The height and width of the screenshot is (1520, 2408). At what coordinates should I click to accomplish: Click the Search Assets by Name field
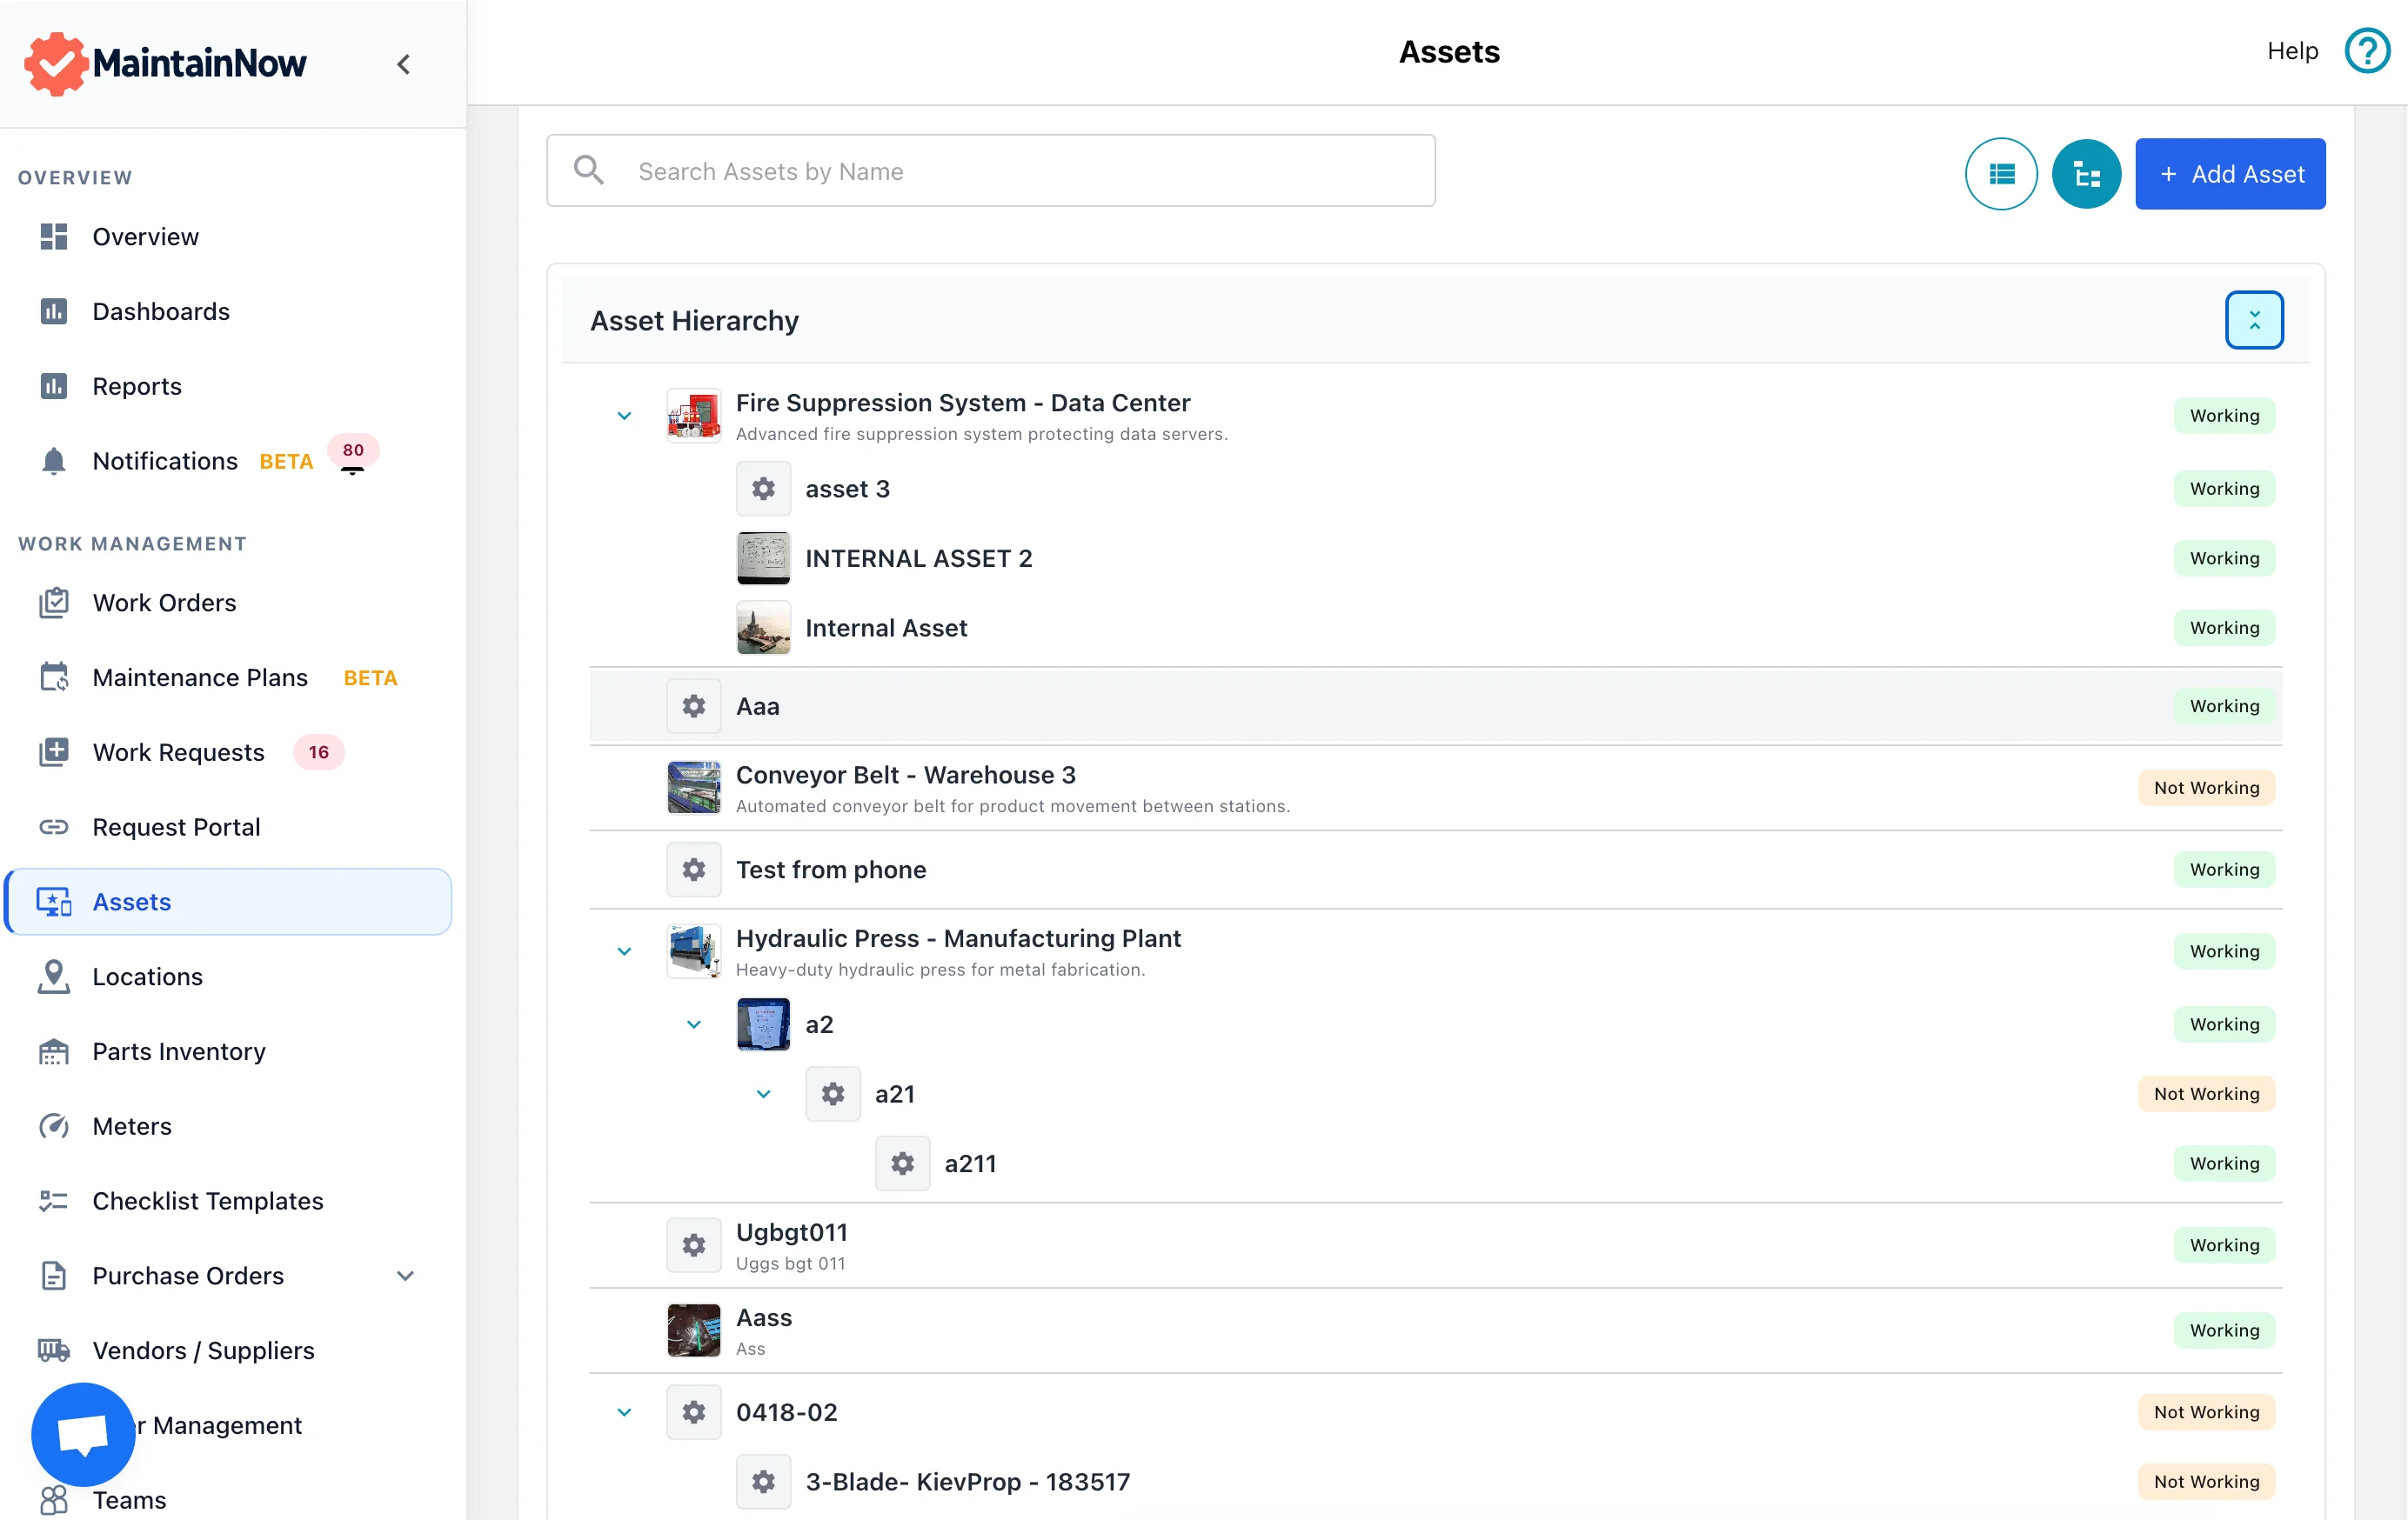click(x=990, y=171)
